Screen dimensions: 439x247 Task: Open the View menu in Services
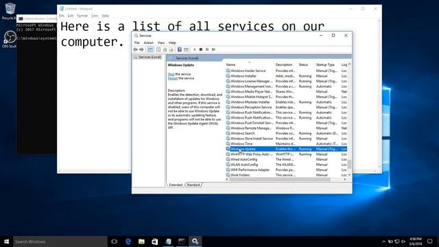161,43
